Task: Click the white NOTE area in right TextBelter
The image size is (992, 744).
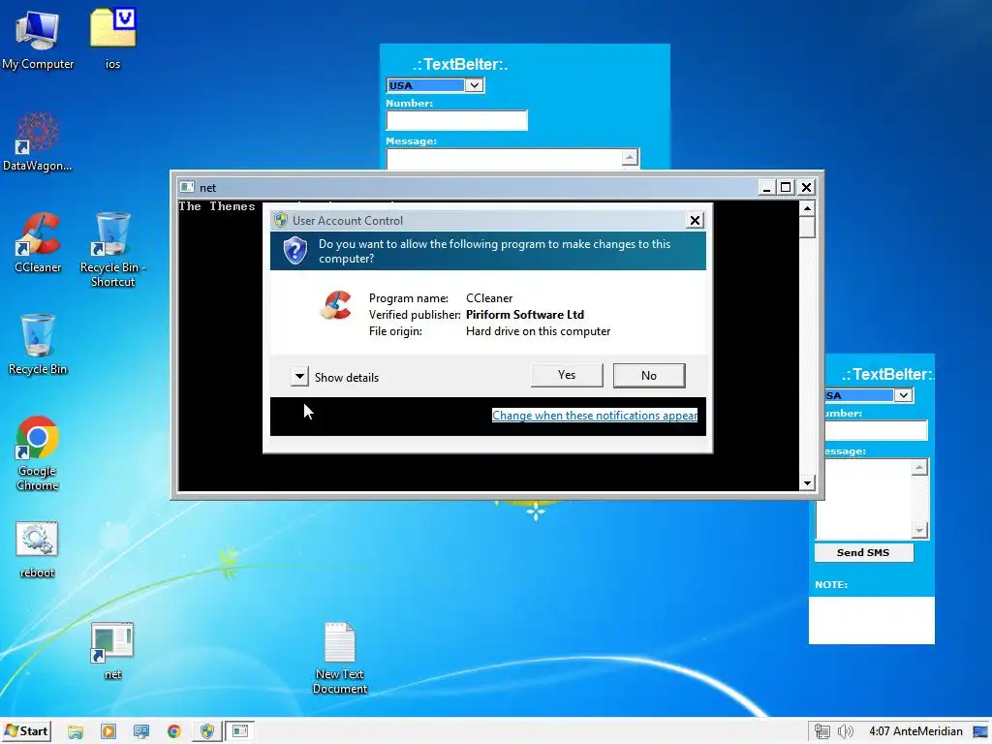Action: click(871, 620)
